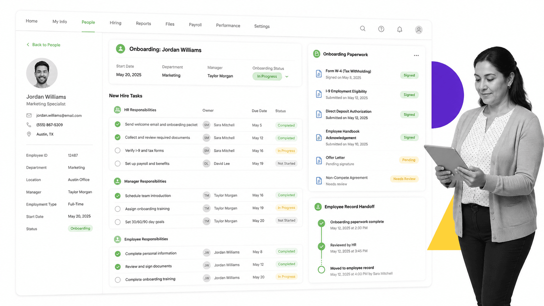Uncheck Send welcome email and onboarding packet
The width and height of the screenshot is (544, 306).
[118, 124]
